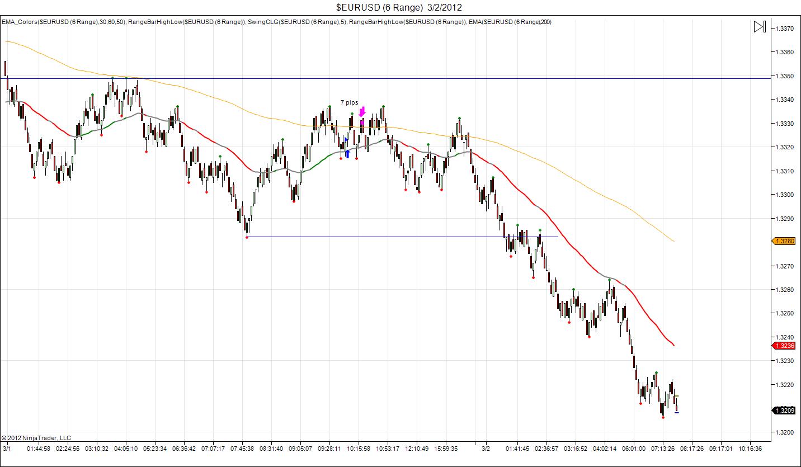This screenshot has height=467, width=801.
Task: Click the 01:41:45 time axis label
Action: pos(517,449)
